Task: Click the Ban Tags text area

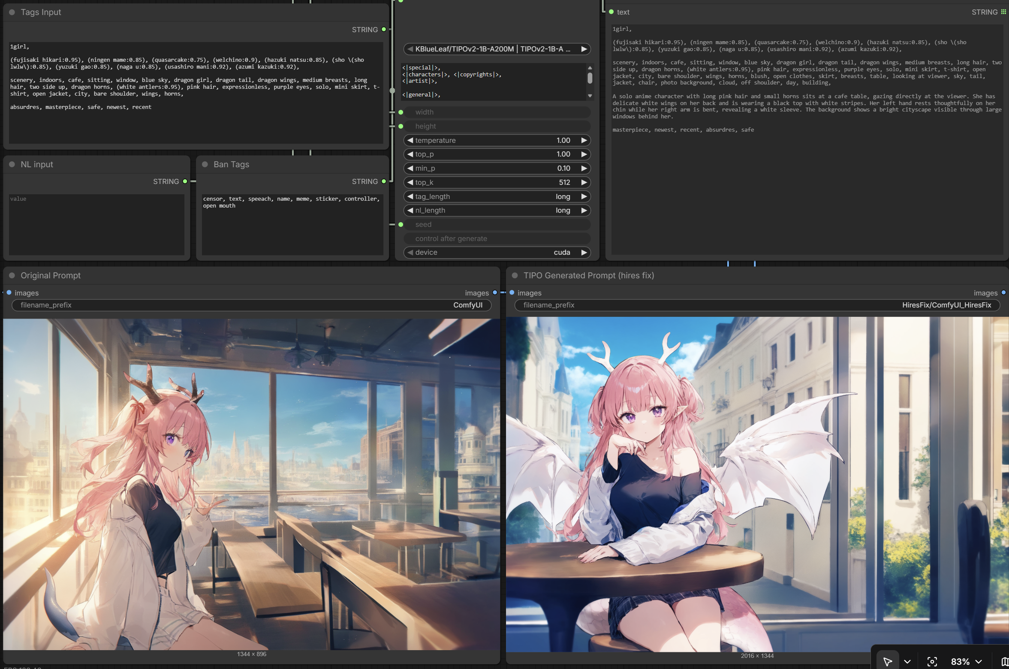Action: click(x=292, y=224)
